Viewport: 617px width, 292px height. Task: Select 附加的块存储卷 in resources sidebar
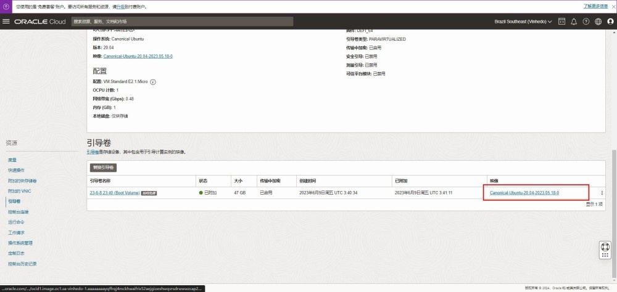coord(22,180)
